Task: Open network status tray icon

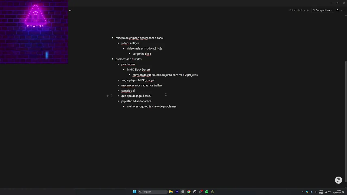Action: coord(326,192)
